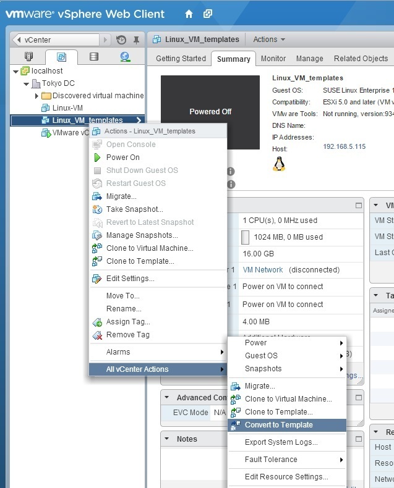The height and width of the screenshot is (488, 394).
Task: Collapse the Tags panel at right
Action: coord(376,295)
